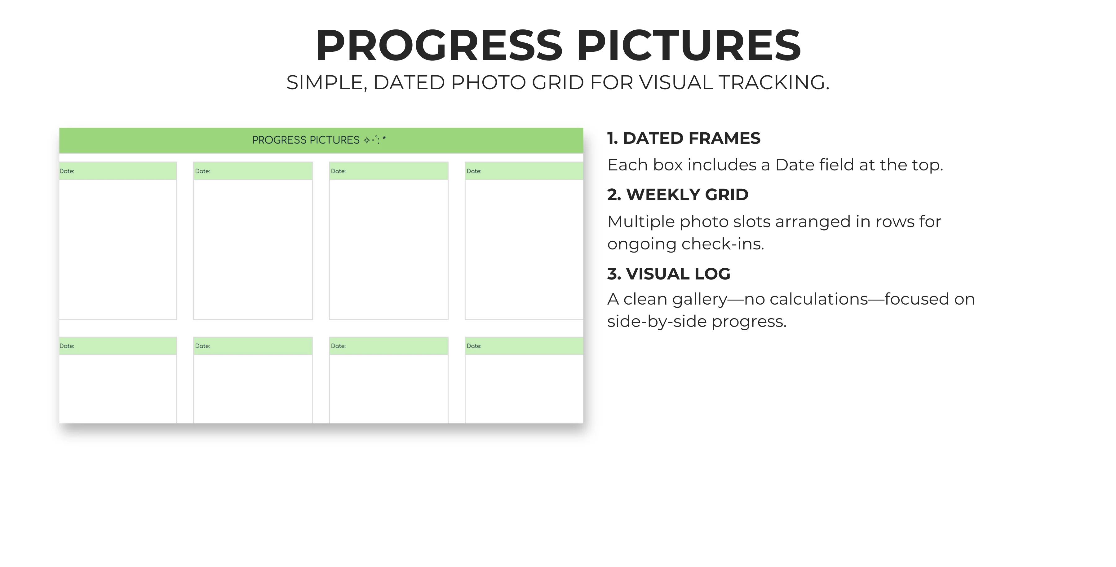The height and width of the screenshot is (567, 1116).
Task: Click the third Date field in bottom row
Action: click(x=389, y=346)
